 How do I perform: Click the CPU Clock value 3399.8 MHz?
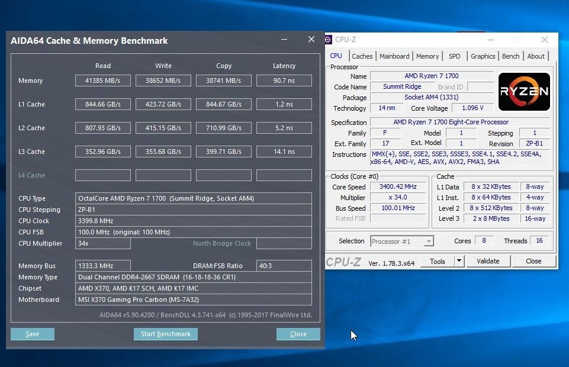[194, 221]
